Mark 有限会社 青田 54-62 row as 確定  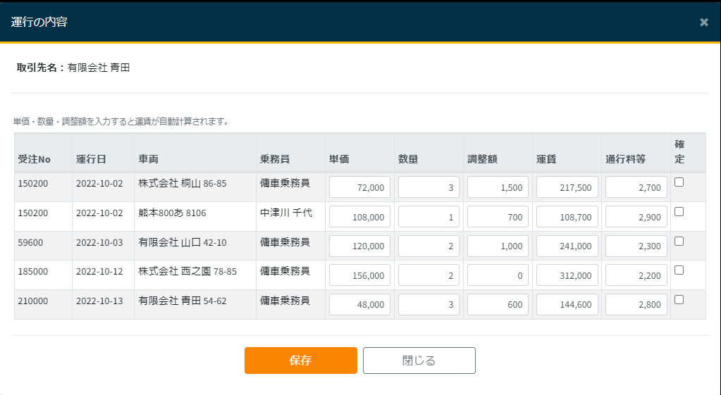tap(679, 299)
